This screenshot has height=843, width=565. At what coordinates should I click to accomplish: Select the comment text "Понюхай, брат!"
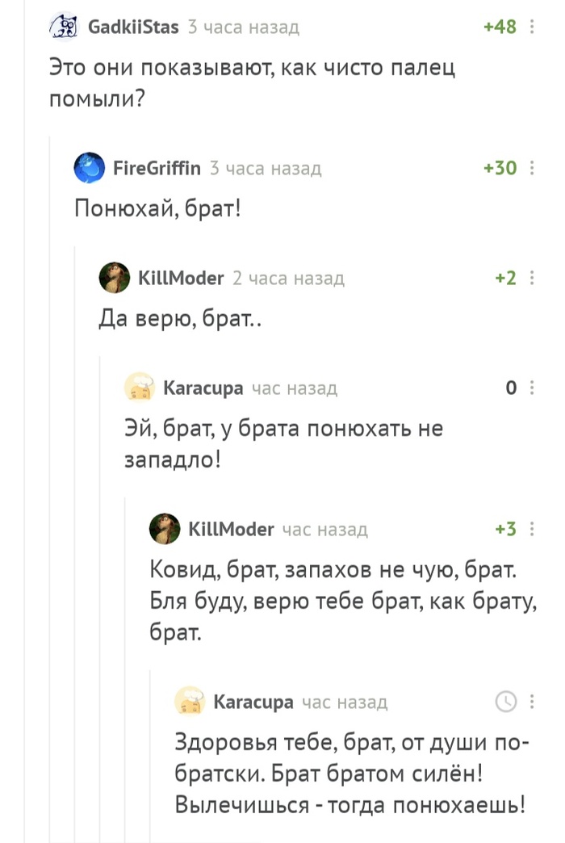[157, 208]
